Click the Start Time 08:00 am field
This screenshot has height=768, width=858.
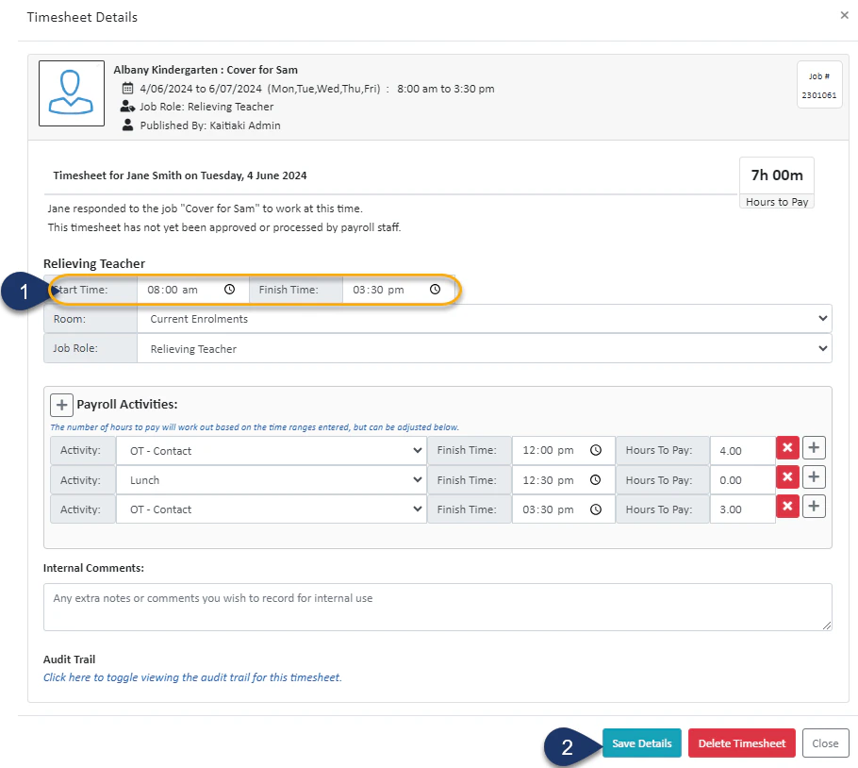click(192, 290)
